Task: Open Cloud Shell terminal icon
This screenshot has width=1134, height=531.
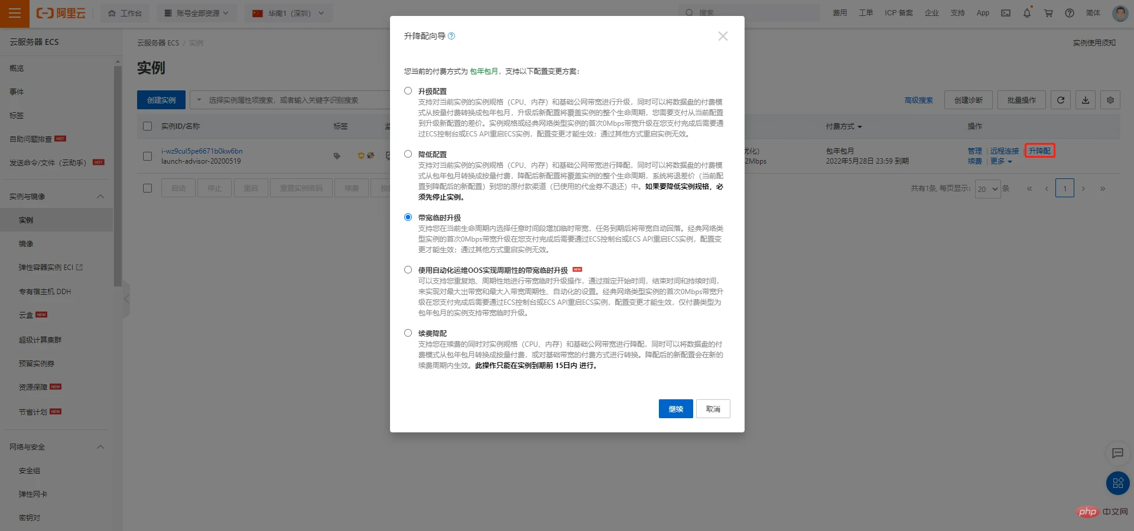Action: click(x=1006, y=13)
